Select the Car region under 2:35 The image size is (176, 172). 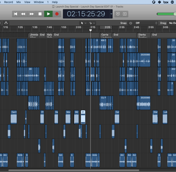pyautogui.click(x=117, y=117)
